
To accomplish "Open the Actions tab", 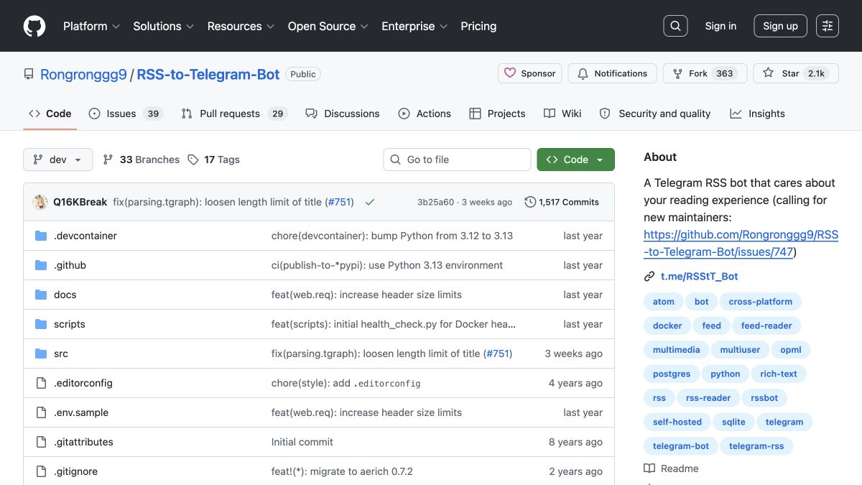I will (x=425, y=114).
